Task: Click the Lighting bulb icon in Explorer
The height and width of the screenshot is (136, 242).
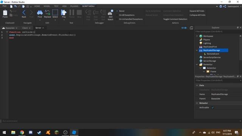Action: tap(201, 43)
